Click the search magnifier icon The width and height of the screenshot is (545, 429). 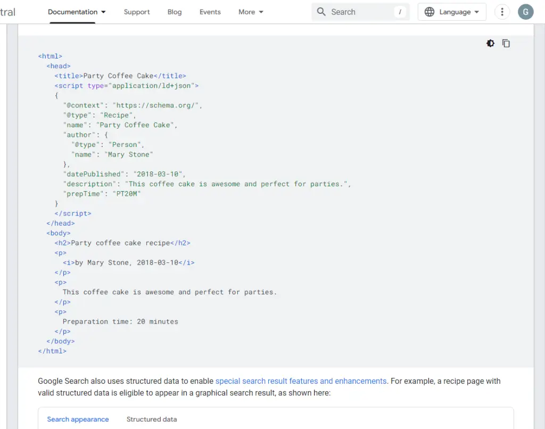coord(321,12)
